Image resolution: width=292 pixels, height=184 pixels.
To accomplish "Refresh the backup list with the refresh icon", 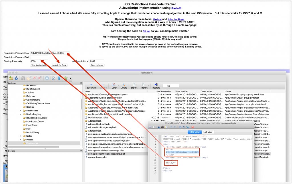I will (16, 77).
